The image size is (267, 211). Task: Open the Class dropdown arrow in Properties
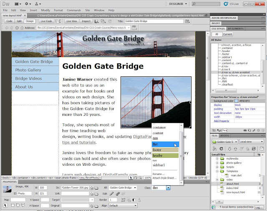pyautogui.click(x=168, y=188)
